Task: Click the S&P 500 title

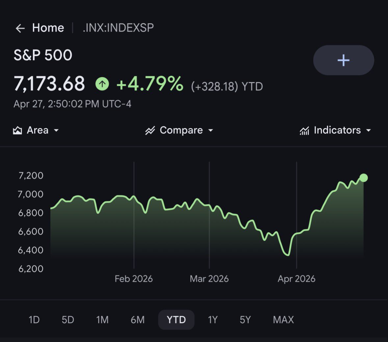Action: tap(43, 55)
